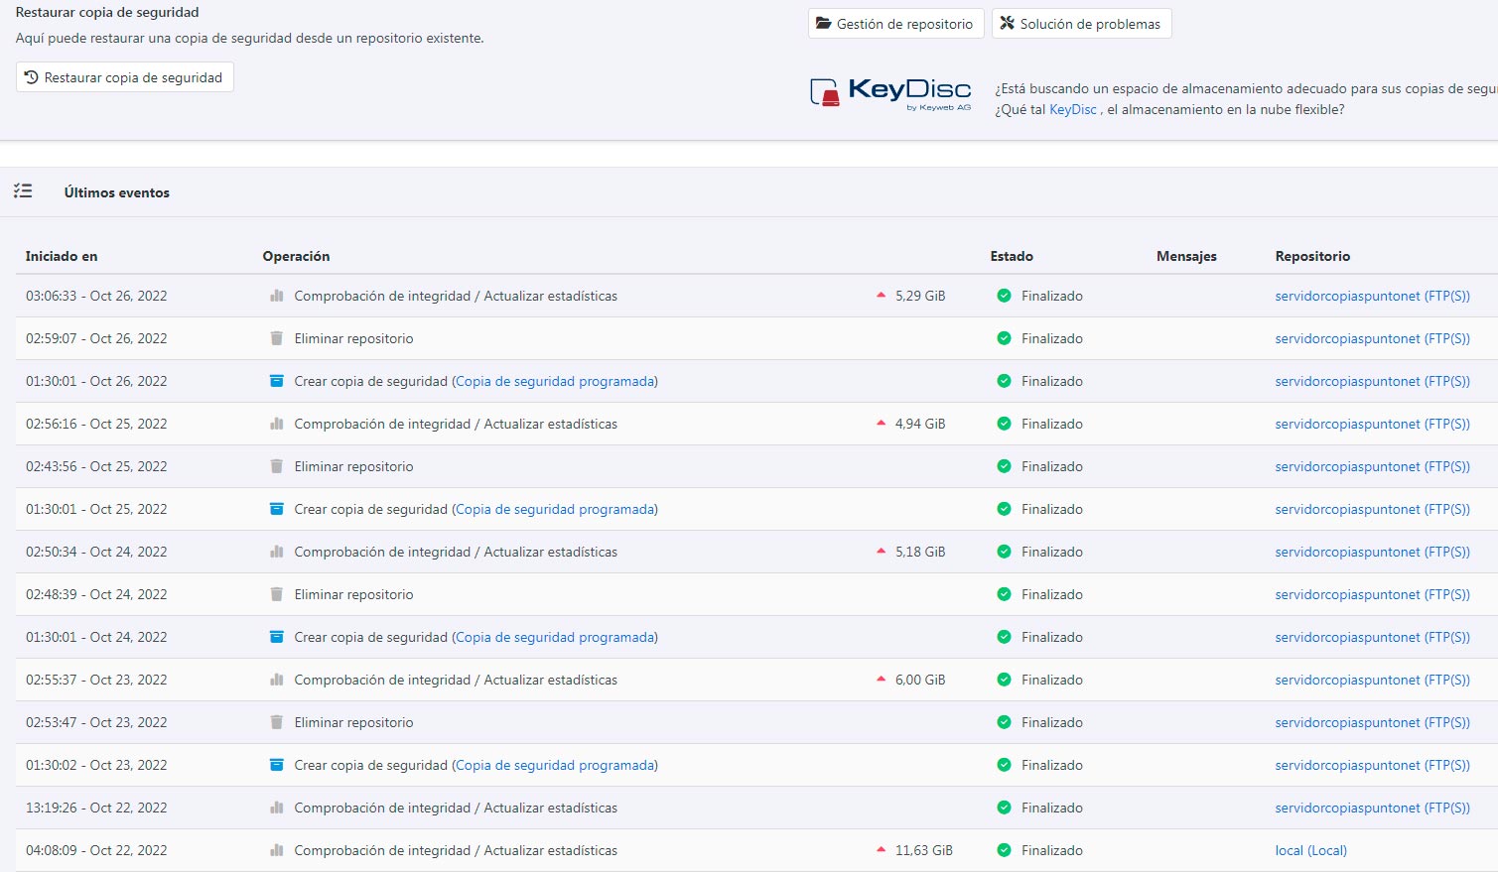Open Copia de seguridad programada link, Oct 25
The image size is (1498, 872).
coord(555,509)
